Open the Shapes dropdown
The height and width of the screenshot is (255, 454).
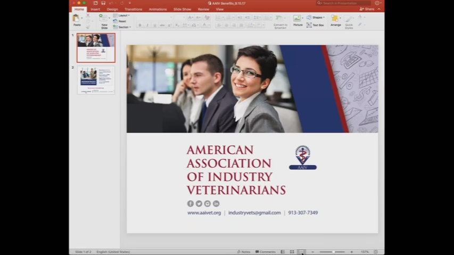tap(316, 18)
